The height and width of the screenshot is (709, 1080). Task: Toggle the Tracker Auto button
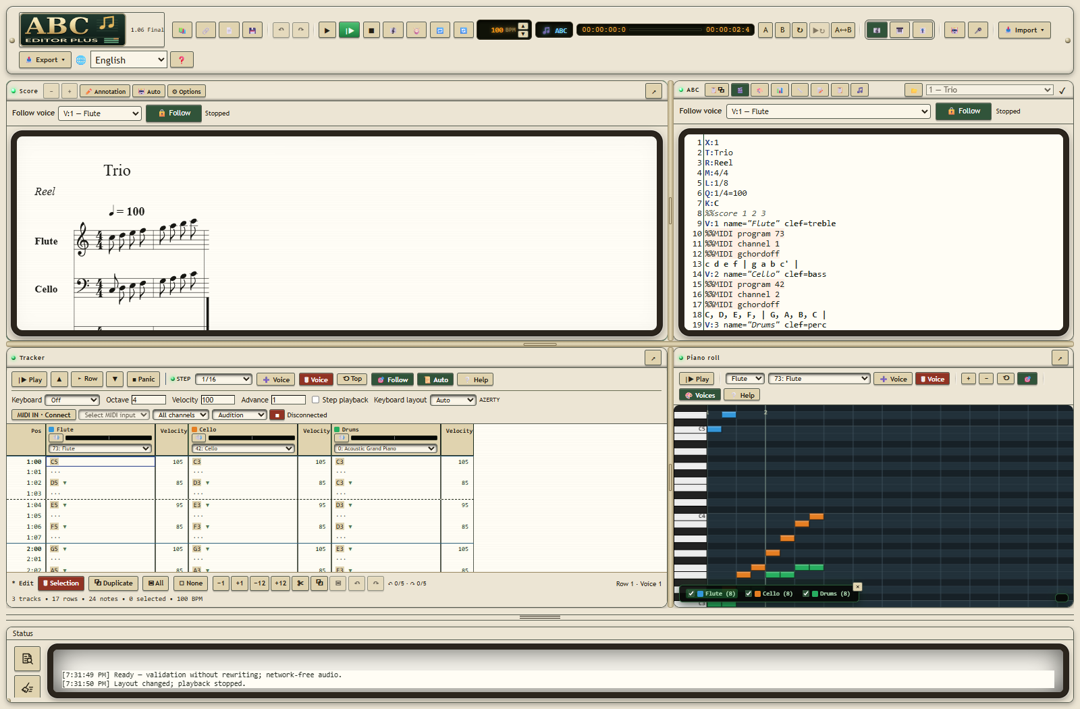point(435,379)
